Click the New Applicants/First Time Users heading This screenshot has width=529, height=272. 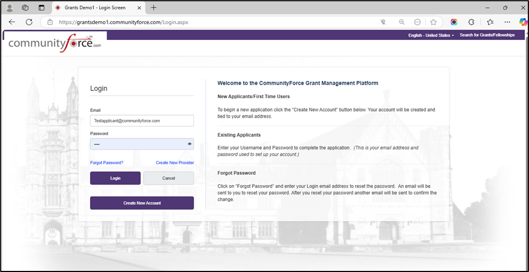pos(254,97)
